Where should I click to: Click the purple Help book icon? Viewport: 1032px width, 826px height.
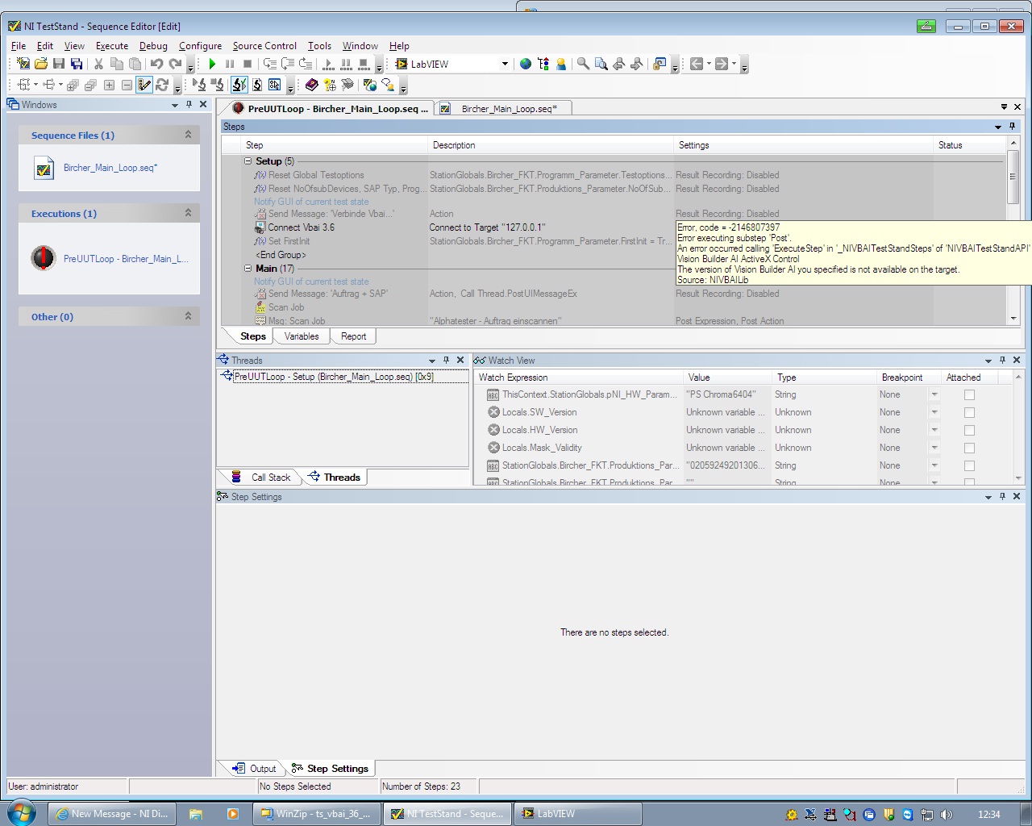tap(312, 85)
